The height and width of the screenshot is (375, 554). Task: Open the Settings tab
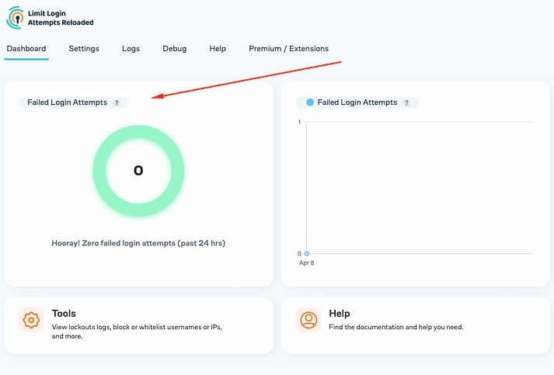[84, 48]
